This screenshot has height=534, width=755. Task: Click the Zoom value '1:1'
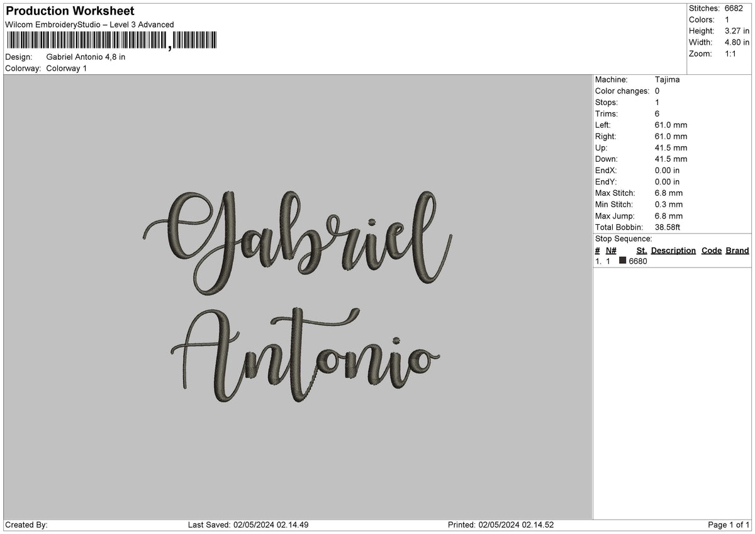pos(731,54)
